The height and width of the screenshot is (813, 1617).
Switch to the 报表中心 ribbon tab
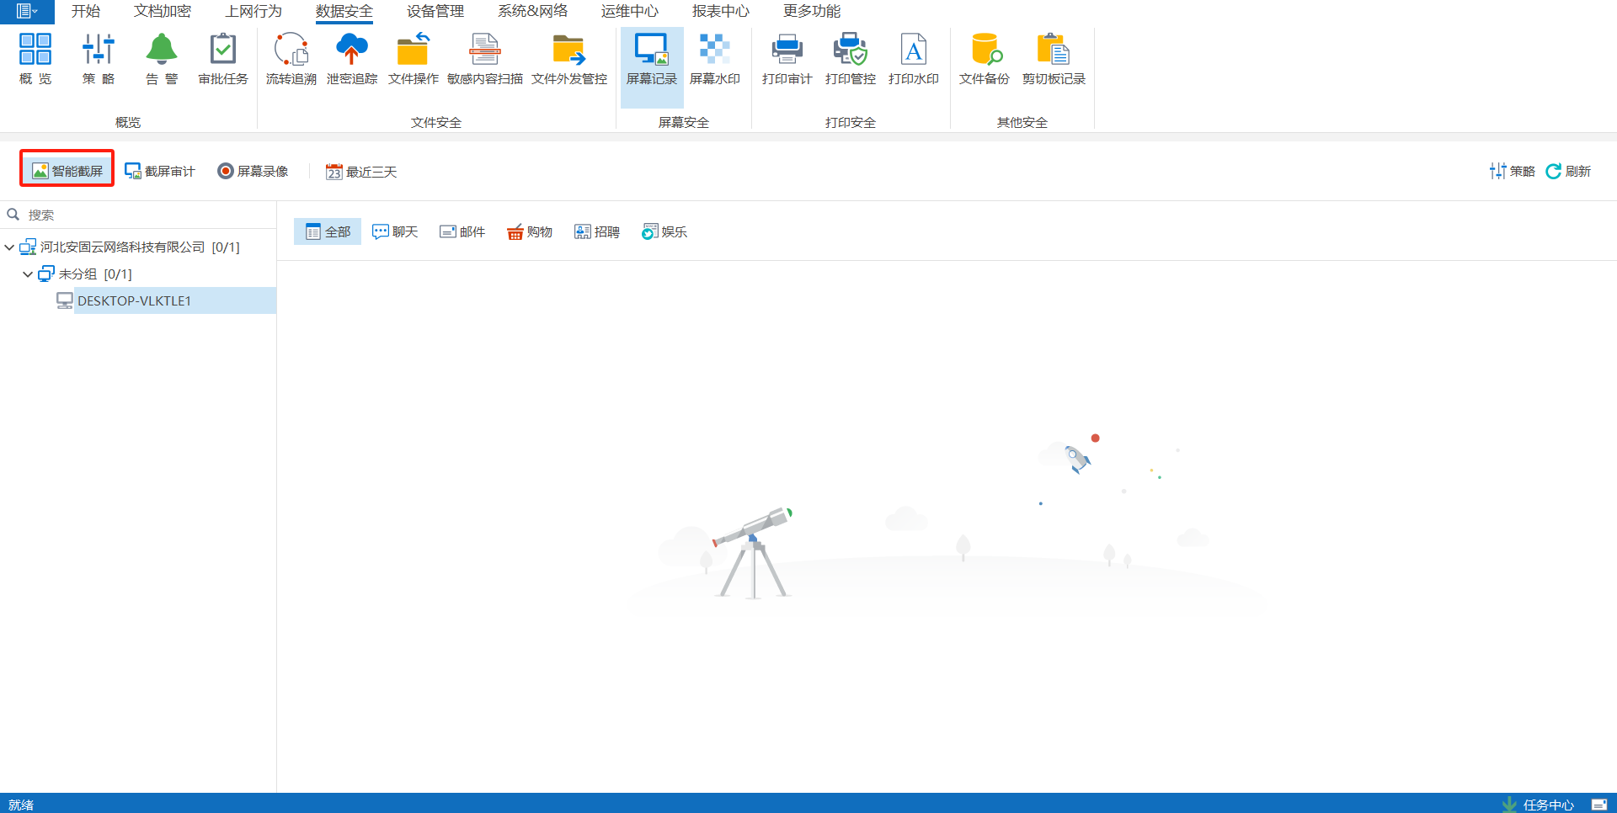click(721, 11)
